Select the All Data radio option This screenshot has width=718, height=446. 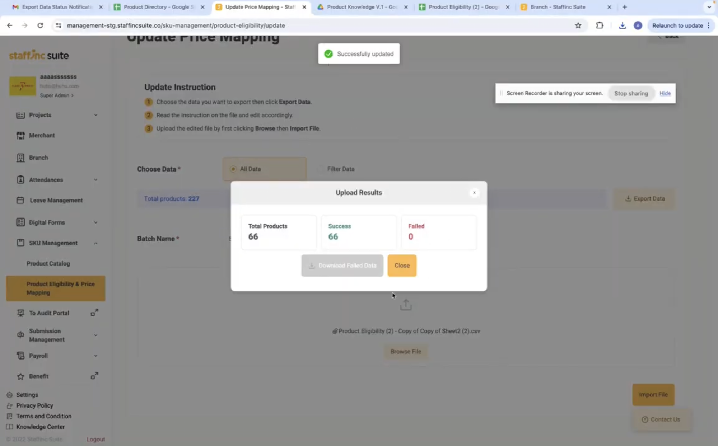pos(233,169)
